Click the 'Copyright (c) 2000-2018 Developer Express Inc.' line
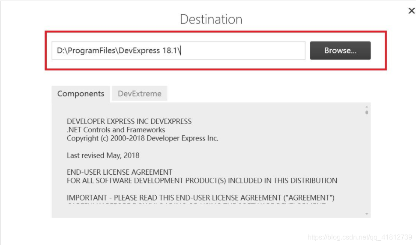 (143, 138)
